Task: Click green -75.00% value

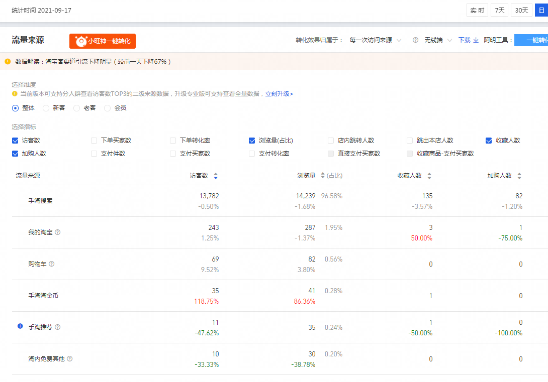Action: [x=510, y=238]
